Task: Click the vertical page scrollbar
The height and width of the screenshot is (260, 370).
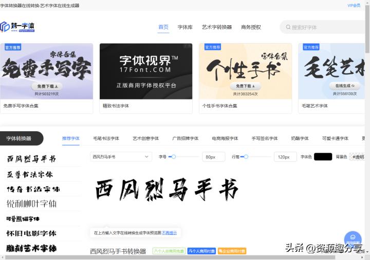Action: [x=367, y=28]
